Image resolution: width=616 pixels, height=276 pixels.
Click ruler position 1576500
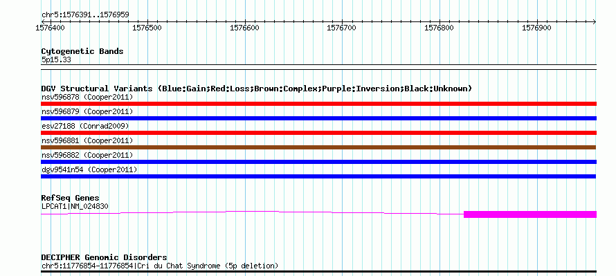147,28
